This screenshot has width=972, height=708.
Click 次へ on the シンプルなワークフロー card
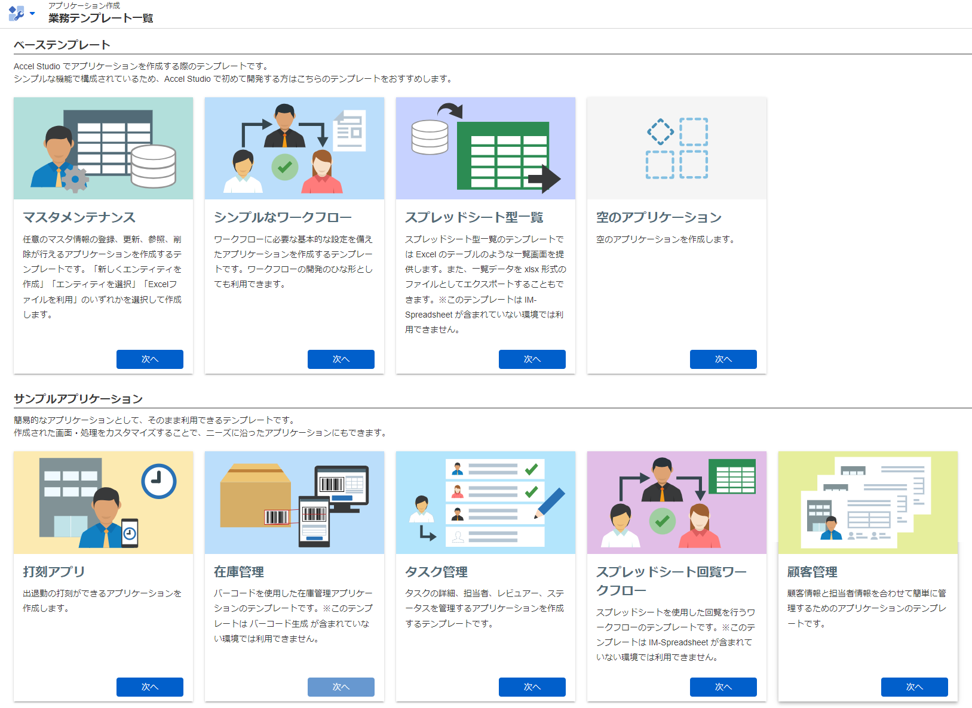(341, 359)
